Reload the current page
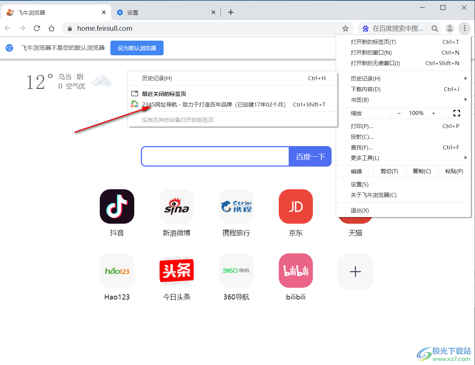This screenshot has height=365, width=475. point(37,28)
